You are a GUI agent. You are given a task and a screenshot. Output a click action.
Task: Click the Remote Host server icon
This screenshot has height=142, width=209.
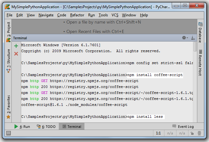tap(200, 52)
